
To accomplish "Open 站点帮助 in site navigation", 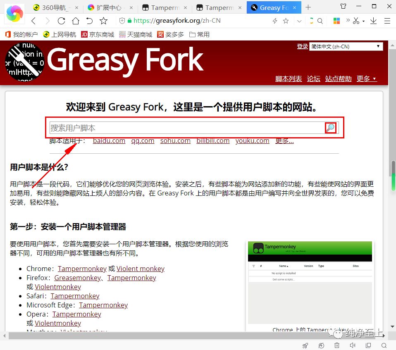I will (x=339, y=79).
